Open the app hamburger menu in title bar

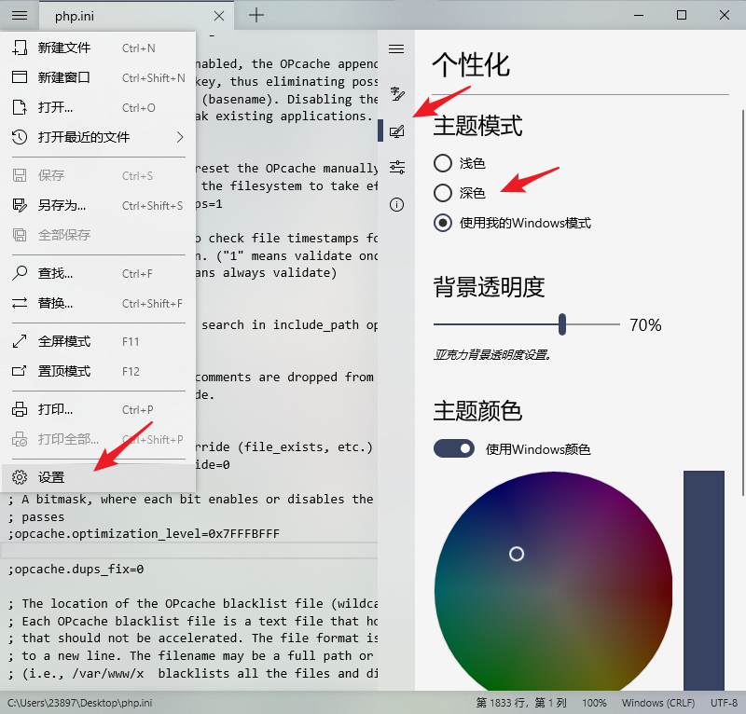tap(20, 15)
